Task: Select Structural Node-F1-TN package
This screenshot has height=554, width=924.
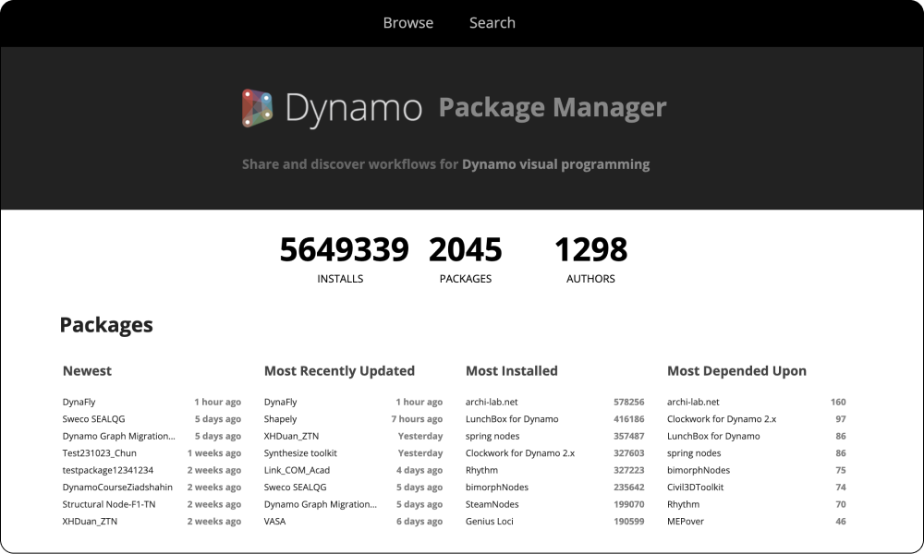Action: point(109,504)
